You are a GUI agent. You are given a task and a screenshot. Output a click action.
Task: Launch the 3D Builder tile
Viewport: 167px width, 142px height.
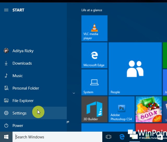point(94,109)
